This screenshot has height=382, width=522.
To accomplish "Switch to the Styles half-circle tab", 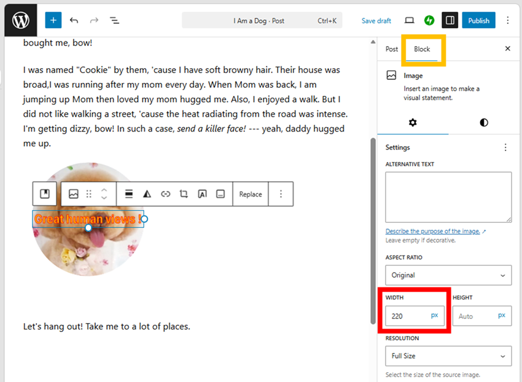I will point(484,122).
